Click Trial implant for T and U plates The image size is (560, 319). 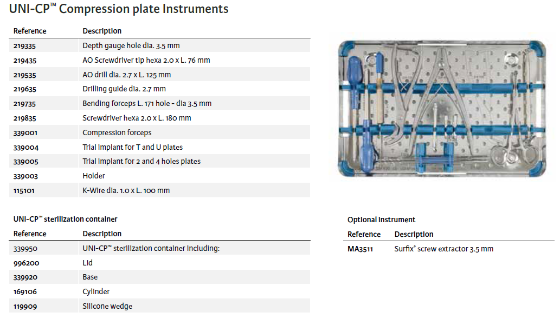point(132,147)
